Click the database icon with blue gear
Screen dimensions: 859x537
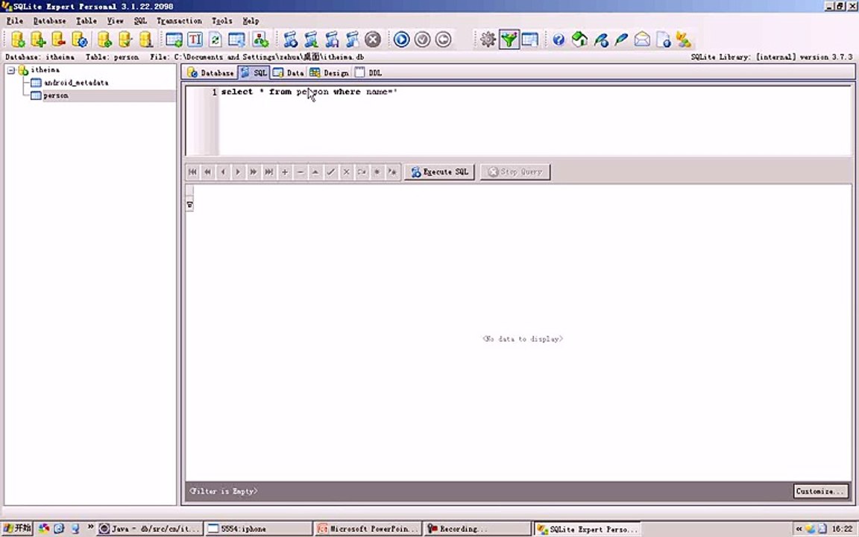[79, 40]
